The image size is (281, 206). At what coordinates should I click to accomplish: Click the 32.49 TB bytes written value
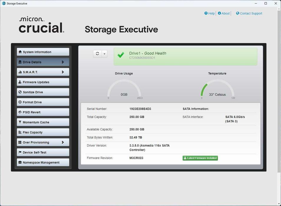136,137
